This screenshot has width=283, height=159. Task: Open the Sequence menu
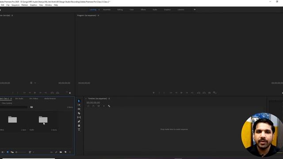pyautogui.click(x=15, y=5)
